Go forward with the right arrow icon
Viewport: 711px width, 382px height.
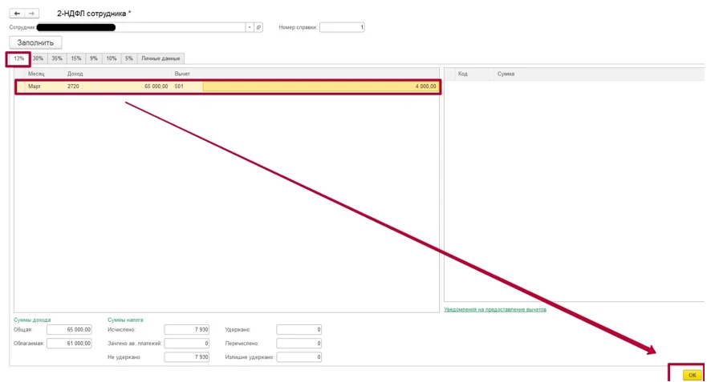(32, 14)
